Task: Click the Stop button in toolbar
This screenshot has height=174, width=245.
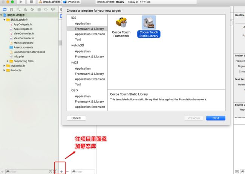Action: pyautogui.click(x=31, y=2)
